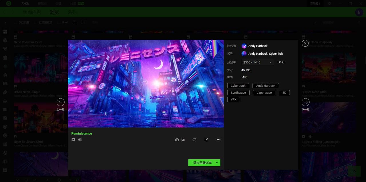
Task: Select the Synthwave tag
Action: click(x=238, y=93)
